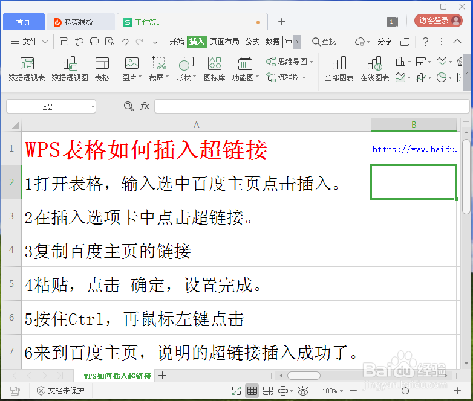Open the baidu hyperlink in cell B1
The image size is (473, 401).
pos(415,149)
